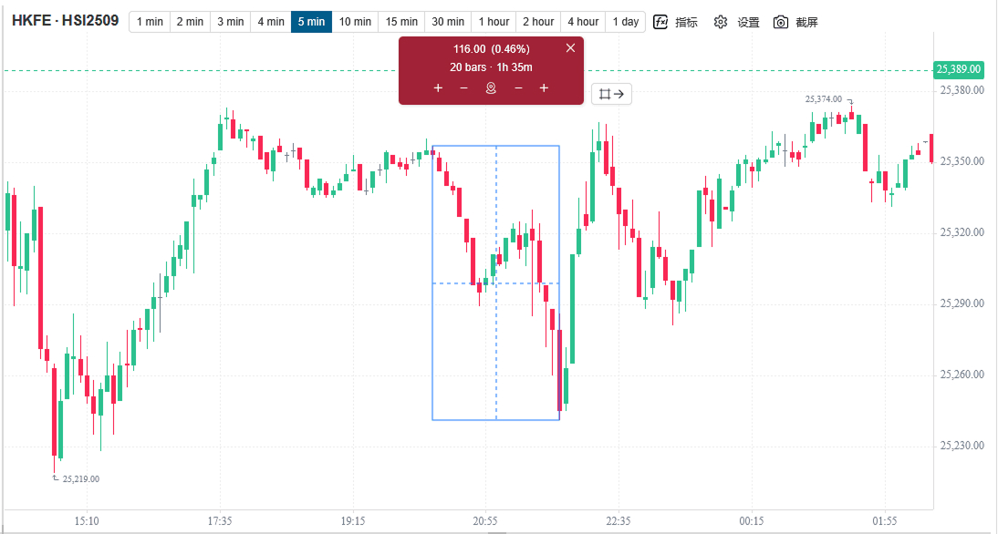
Task: Take a screenshot with the 截屏 camera icon
Action: point(781,22)
